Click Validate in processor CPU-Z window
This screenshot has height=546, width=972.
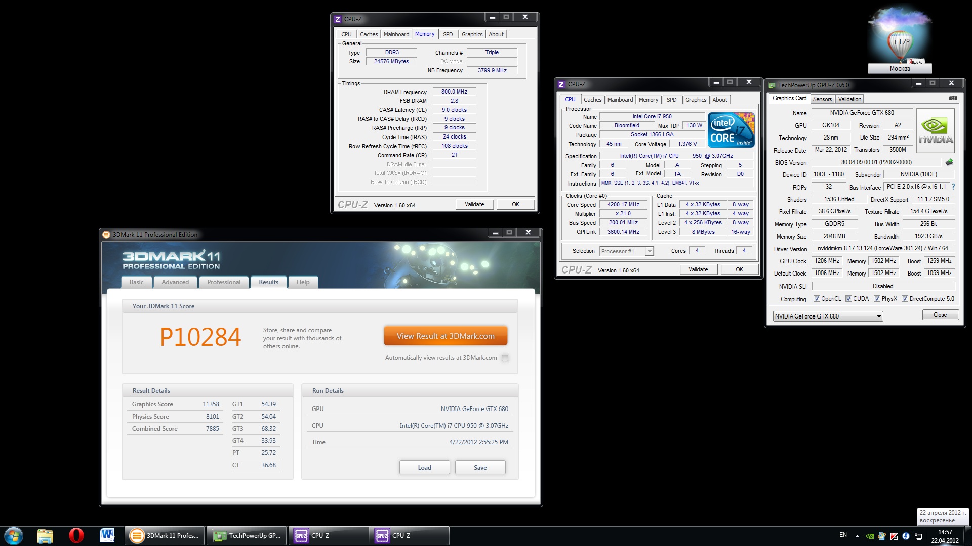coord(698,269)
